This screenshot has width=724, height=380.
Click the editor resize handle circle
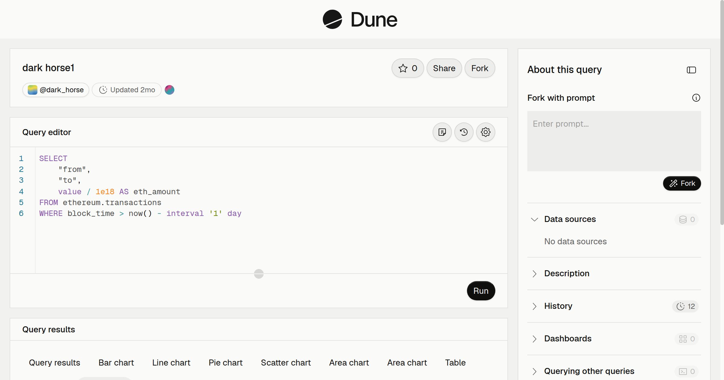click(x=259, y=274)
